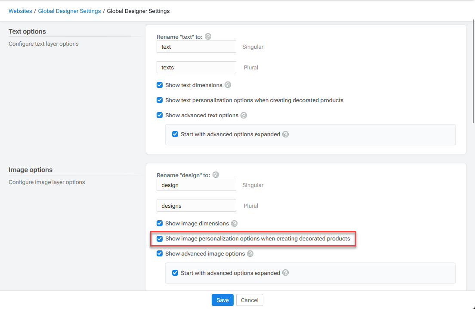Select the Text options section heading
Screen dimensions: 475x309
point(27,31)
